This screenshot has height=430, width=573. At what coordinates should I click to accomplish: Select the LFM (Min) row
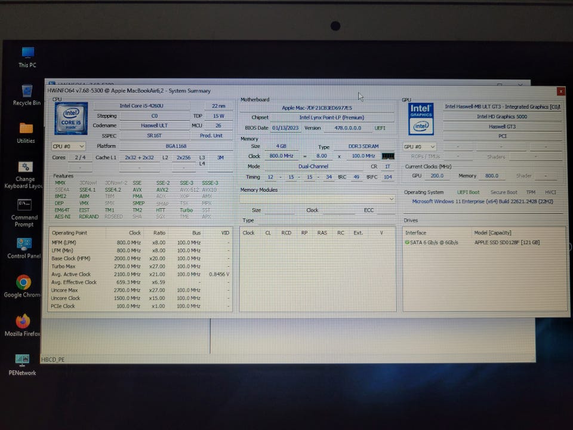[x=140, y=251]
